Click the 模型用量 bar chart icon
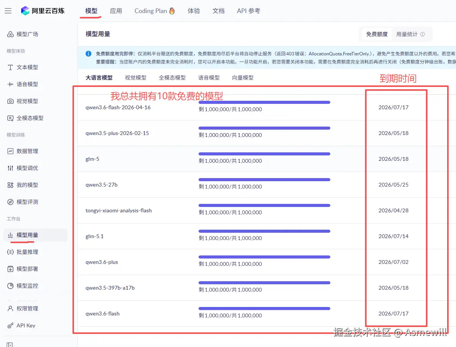 click(x=10, y=235)
